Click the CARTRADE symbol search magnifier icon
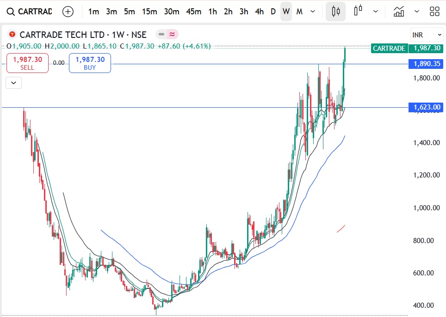 [x=10, y=12]
